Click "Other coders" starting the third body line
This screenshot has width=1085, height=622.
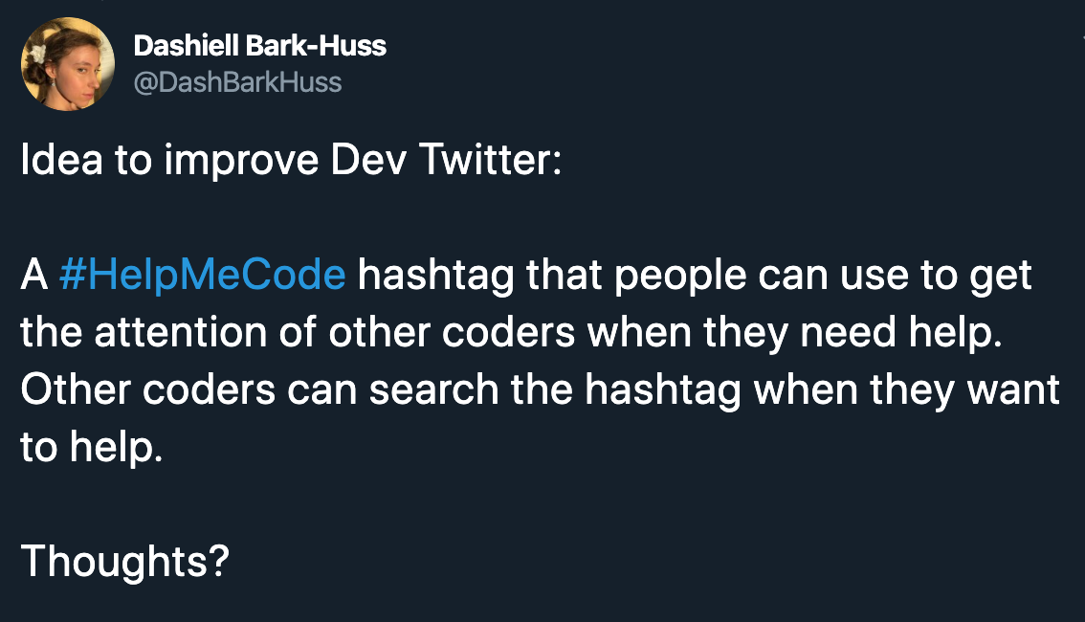point(148,390)
